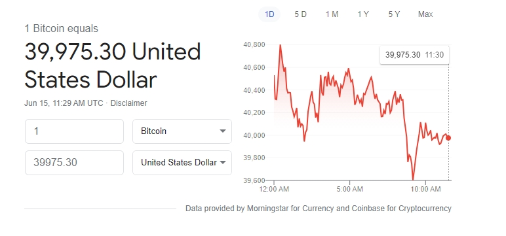Screen dimensions: 506x236
Task: Open the United States Dollar dropdown
Action: tap(182, 163)
